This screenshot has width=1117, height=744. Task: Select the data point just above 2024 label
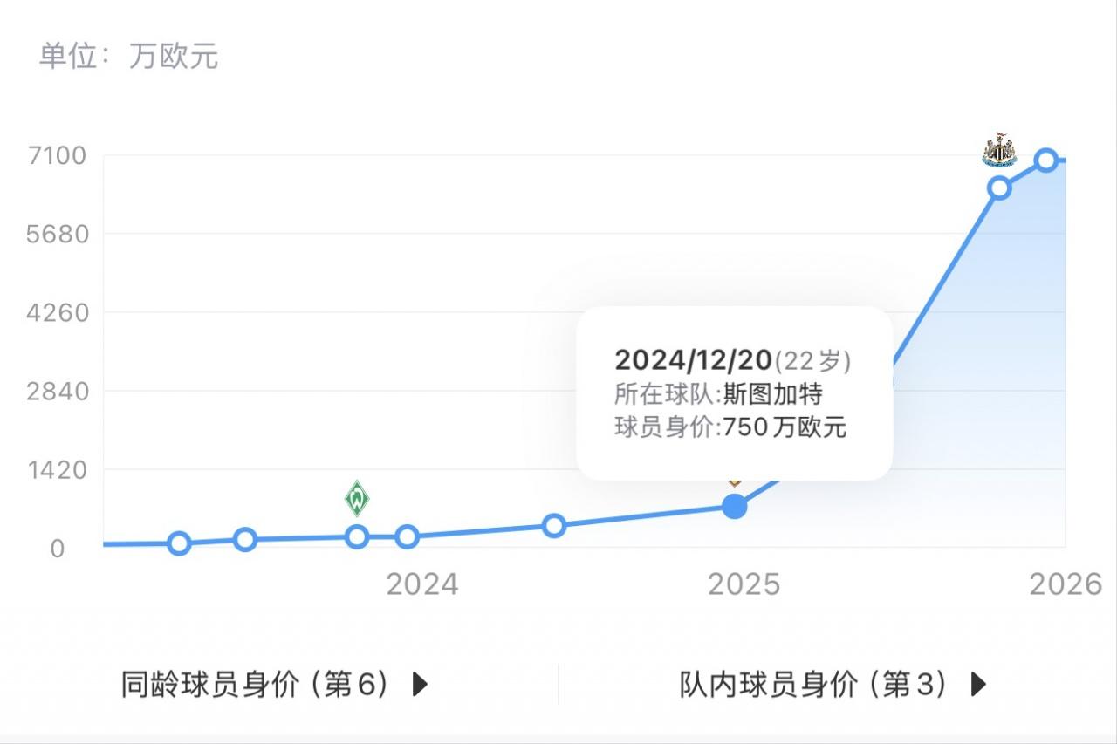point(407,537)
